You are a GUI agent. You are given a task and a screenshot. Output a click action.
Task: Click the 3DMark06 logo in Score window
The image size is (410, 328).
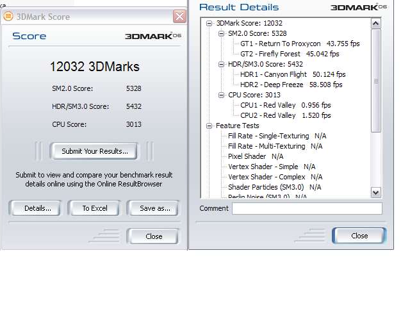pyautogui.click(x=153, y=36)
